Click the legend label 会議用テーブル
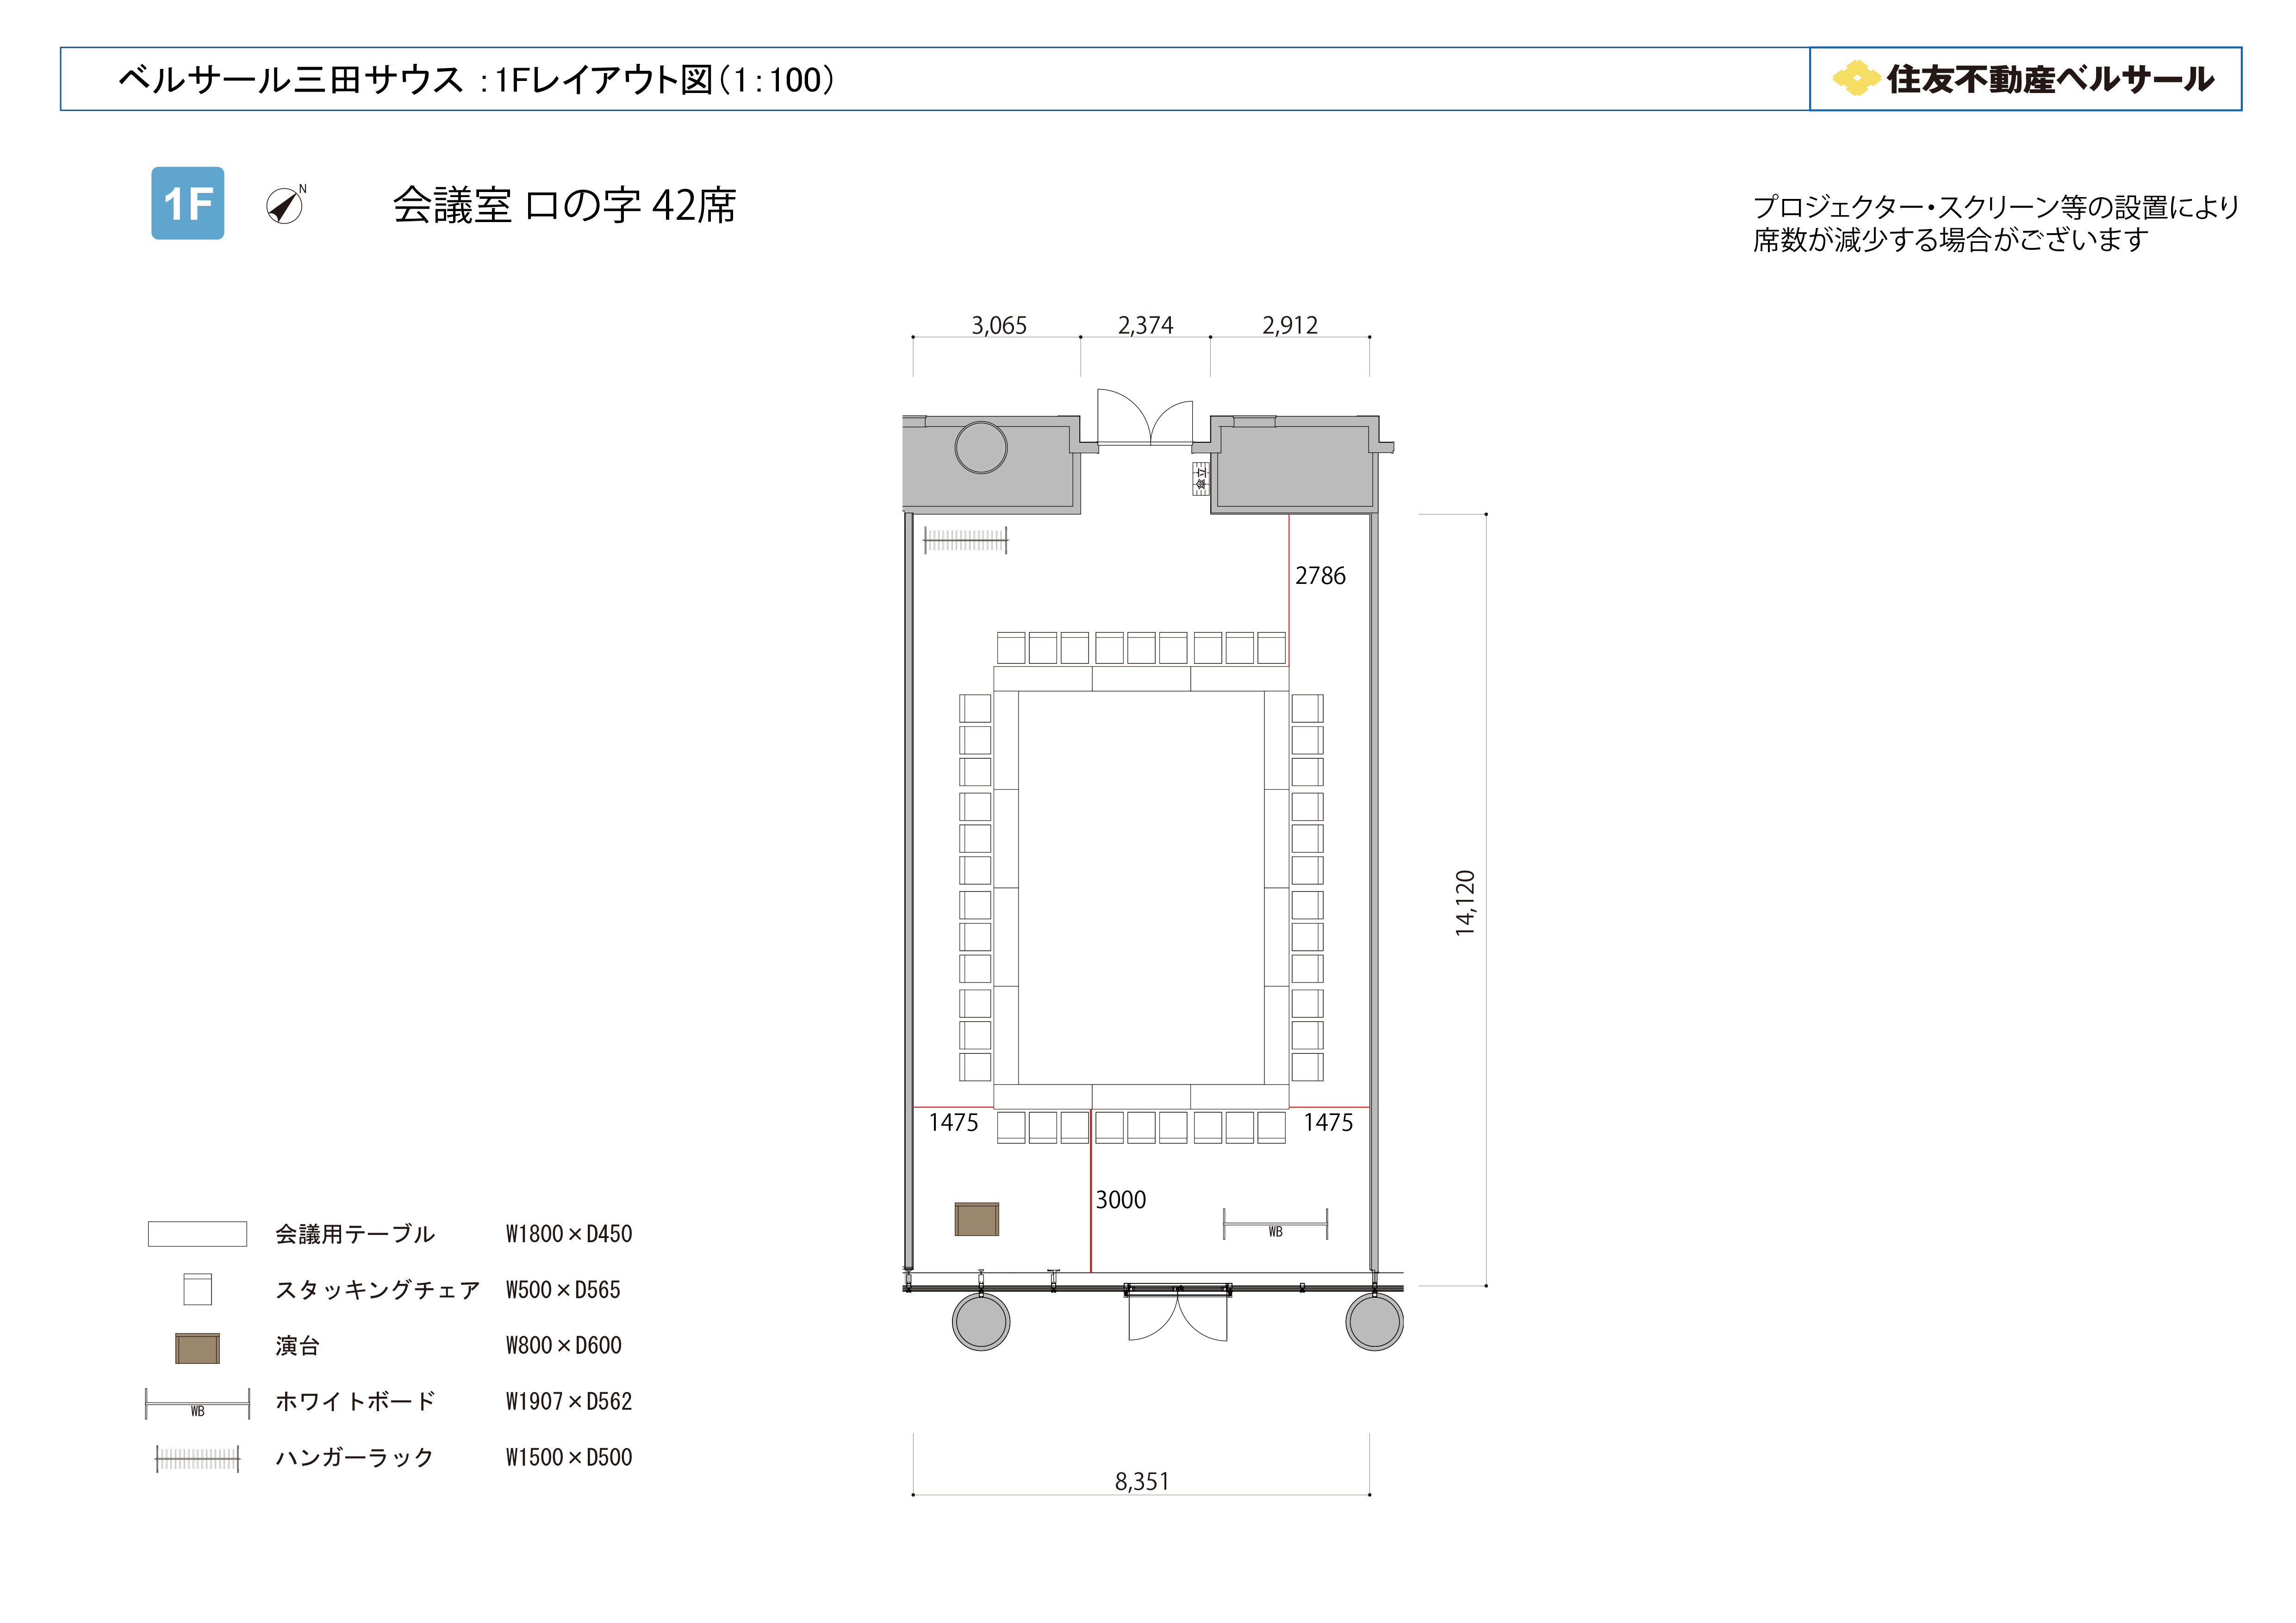The height and width of the screenshot is (1623, 2296). [x=355, y=1234]
